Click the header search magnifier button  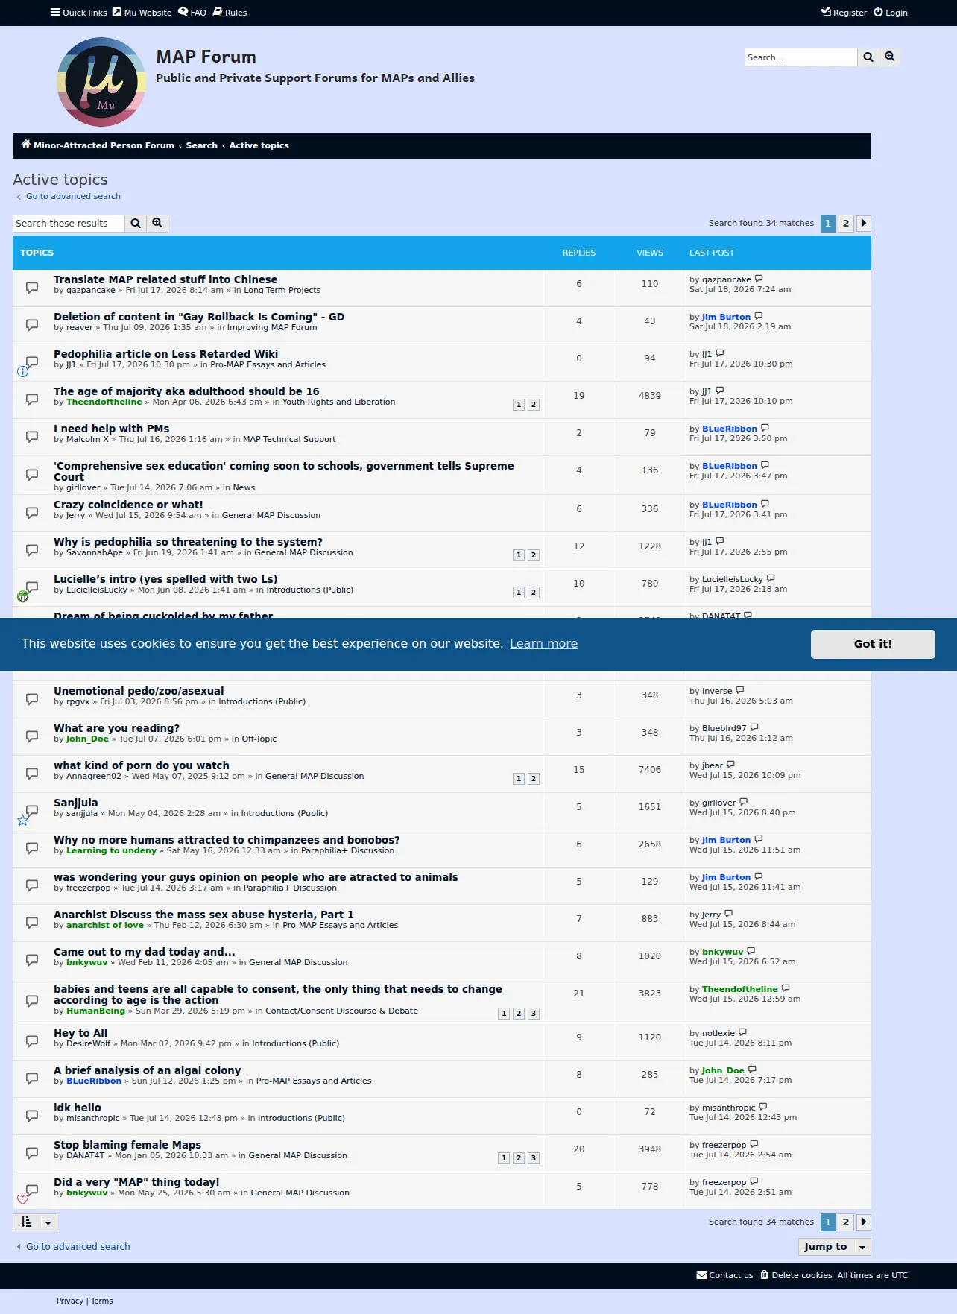(x=868, y=57)
